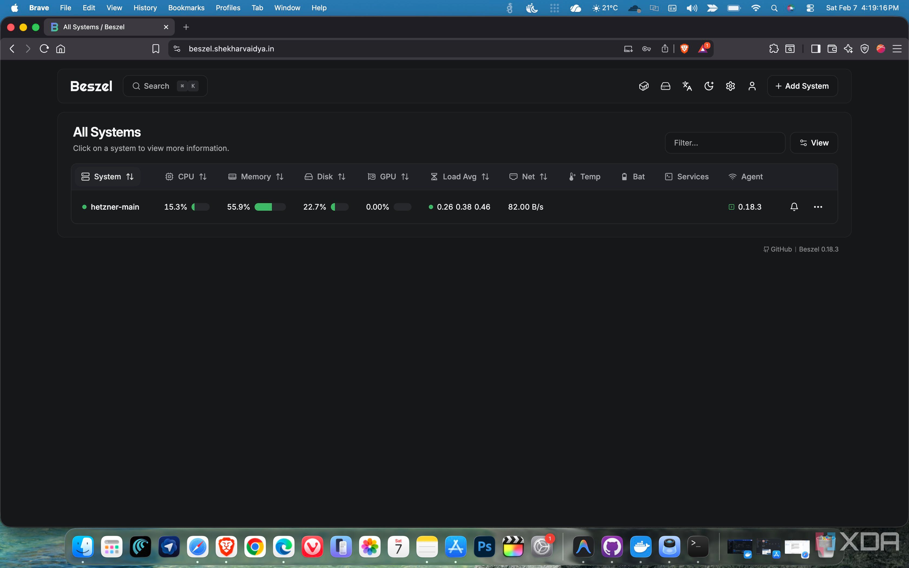Open the History menu in menu bar

145,8
